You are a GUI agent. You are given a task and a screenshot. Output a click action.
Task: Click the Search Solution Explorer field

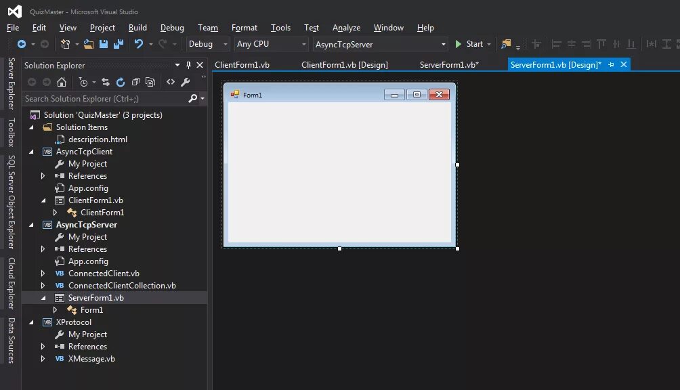click(x=104, y=98)
